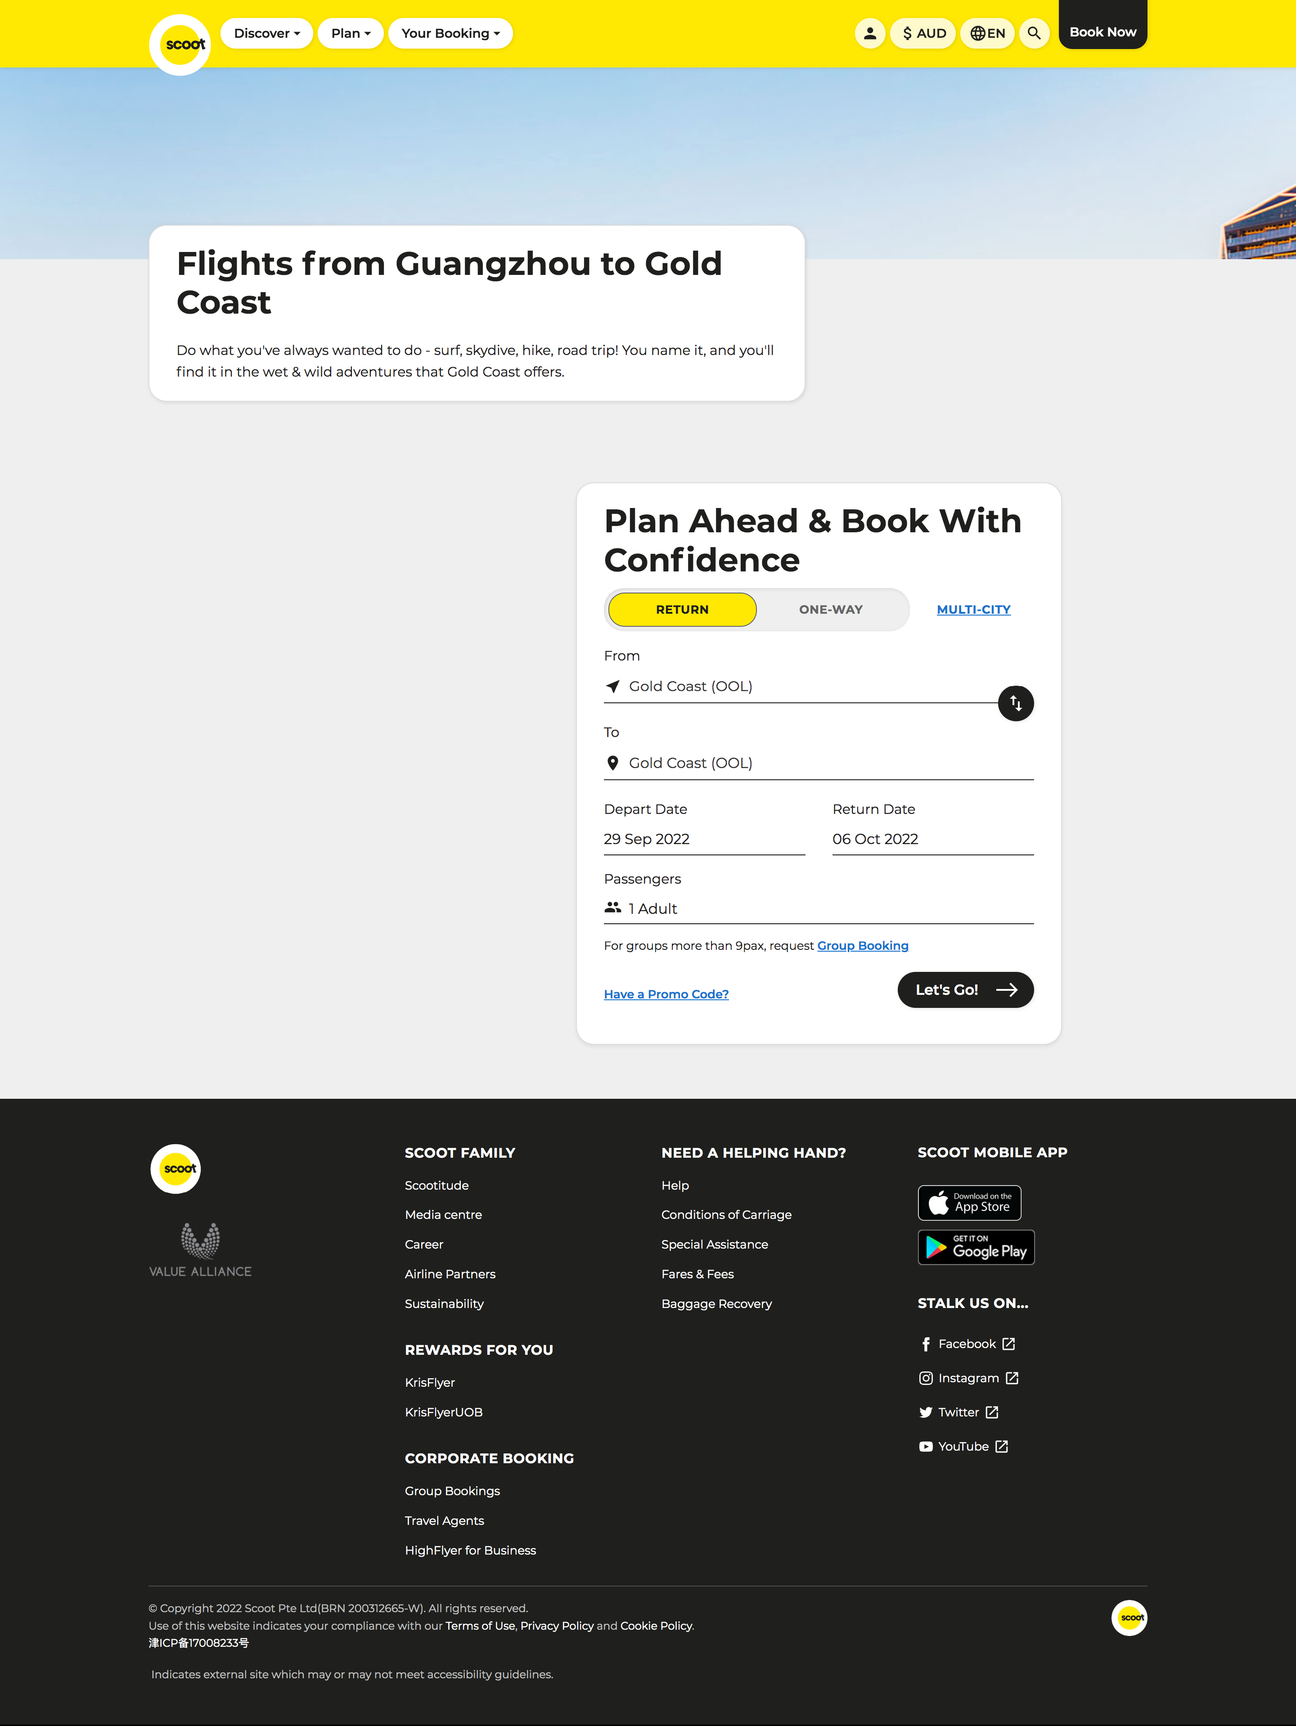Open the Have a Promo Code link

(666, 994)
